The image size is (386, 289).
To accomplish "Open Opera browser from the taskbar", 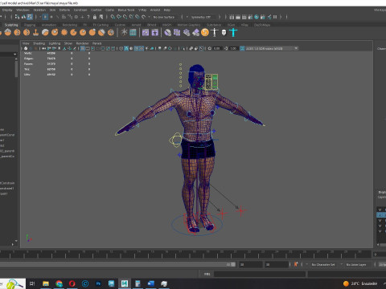I will [72, 283].
